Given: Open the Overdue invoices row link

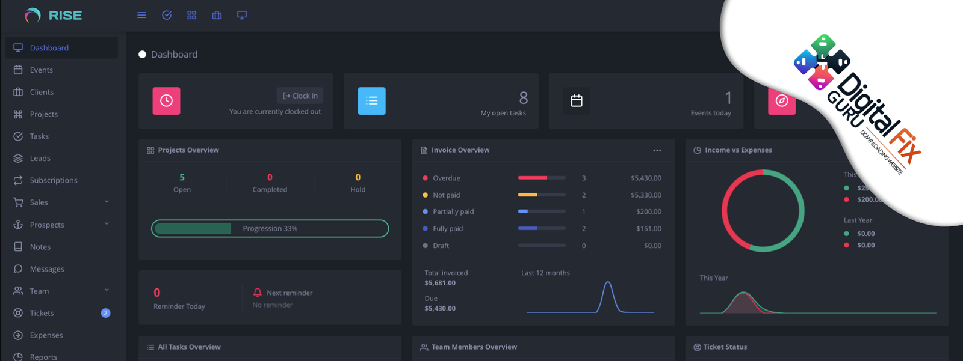Looking at the screenshot, I should pos(542,178).
